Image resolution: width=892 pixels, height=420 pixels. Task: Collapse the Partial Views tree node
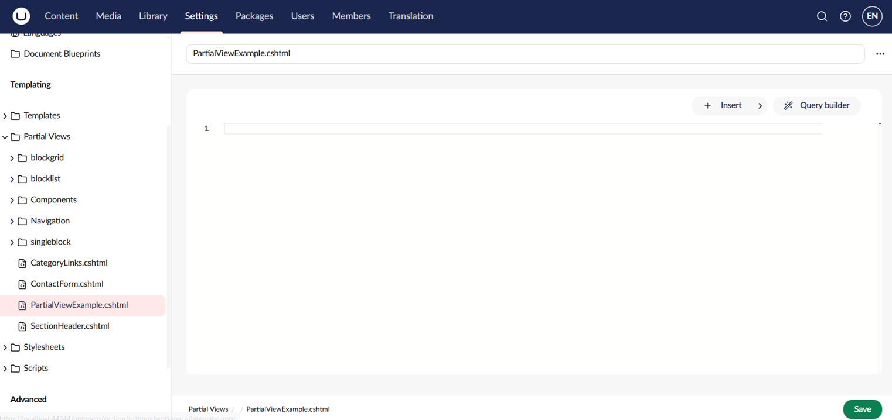(x=5, y=137)
